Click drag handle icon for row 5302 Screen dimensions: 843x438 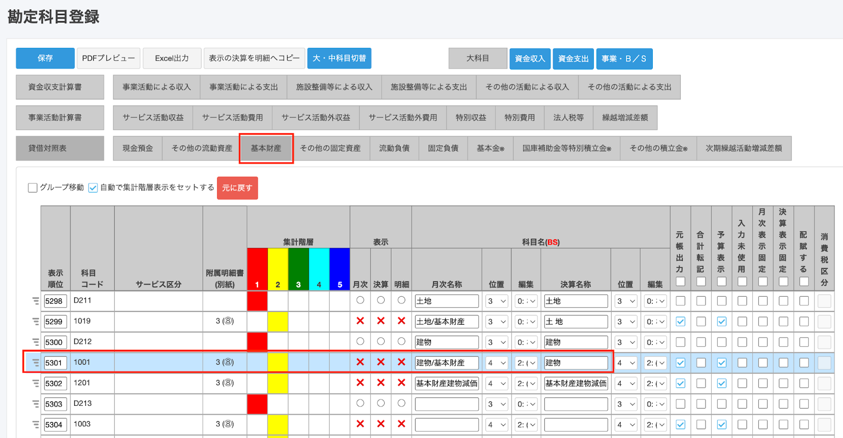coord(35,383)
